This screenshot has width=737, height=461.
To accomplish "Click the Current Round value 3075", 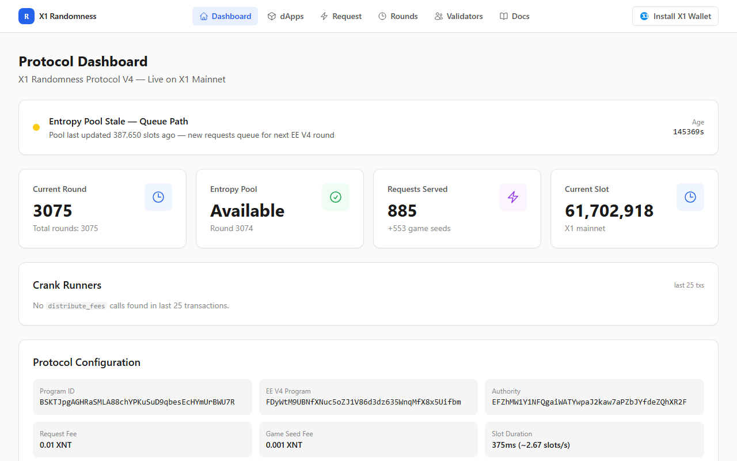I will tap(52, 210).
